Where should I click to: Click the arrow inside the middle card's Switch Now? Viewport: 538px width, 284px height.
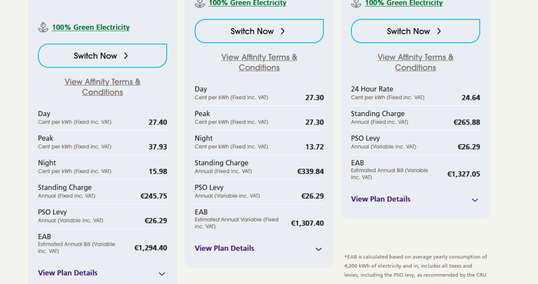click(283, 31)
